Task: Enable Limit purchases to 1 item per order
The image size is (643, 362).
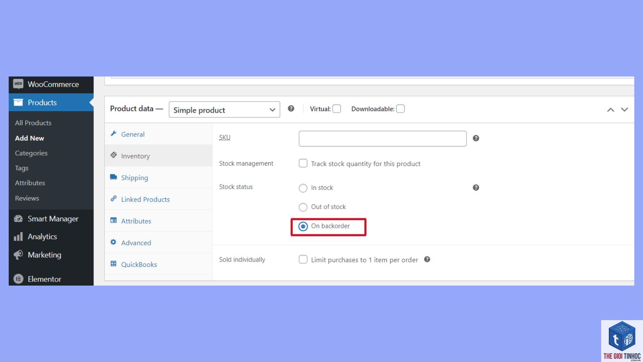Action: (303, 259)
